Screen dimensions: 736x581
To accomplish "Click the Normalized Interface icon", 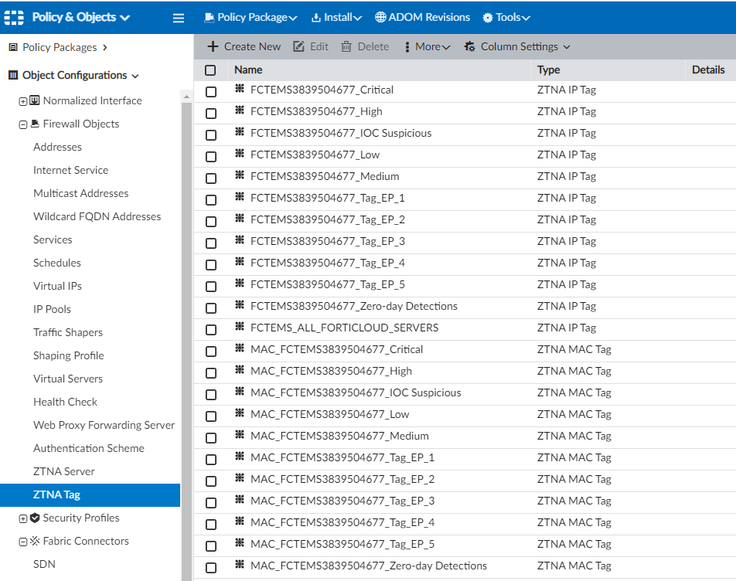I will tap(34, 100).
